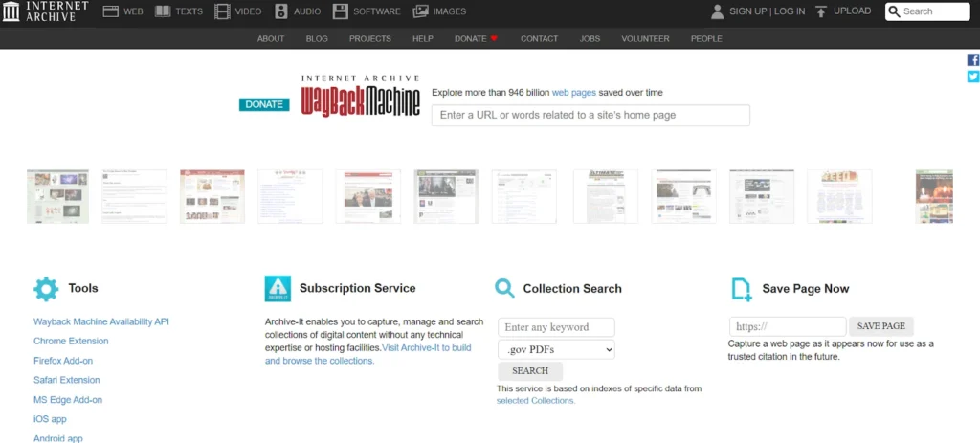Click the Internet Archive logo icon

pos(11,11)
